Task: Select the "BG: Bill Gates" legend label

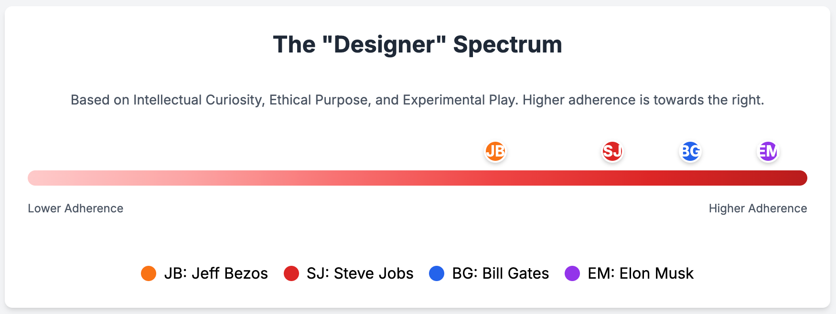Action: click(501, 273)
